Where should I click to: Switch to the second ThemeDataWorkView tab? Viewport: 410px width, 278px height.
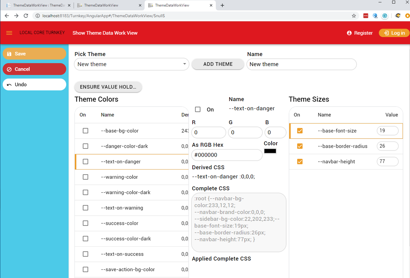click(109, 5)
